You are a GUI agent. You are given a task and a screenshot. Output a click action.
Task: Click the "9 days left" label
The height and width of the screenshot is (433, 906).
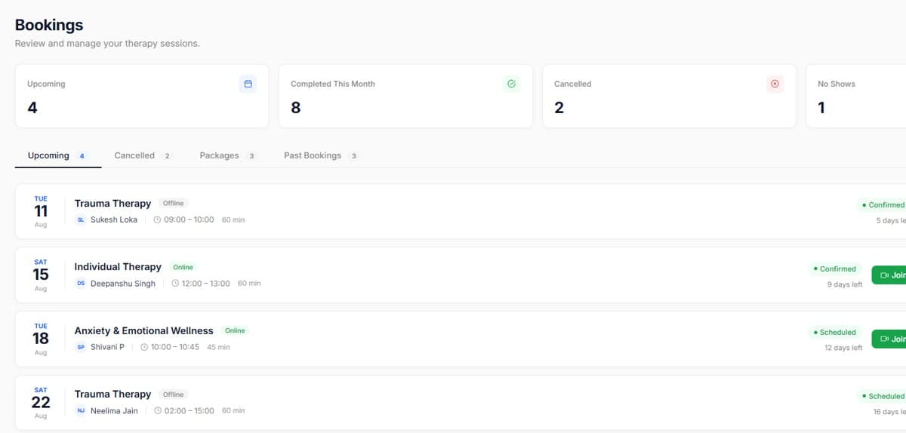click(x=845, y=284)
